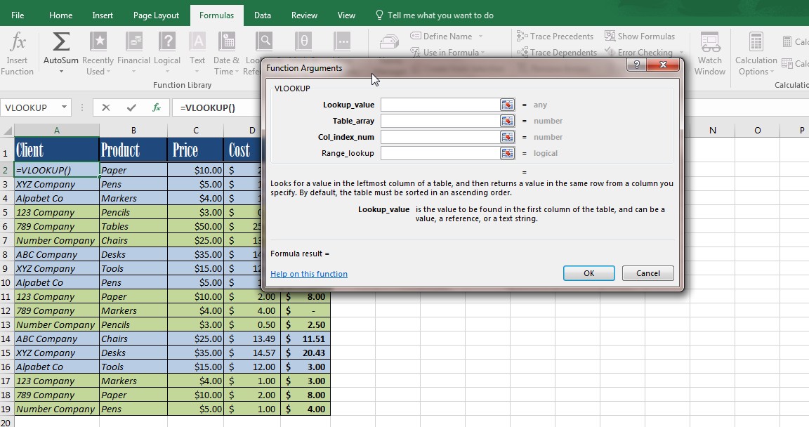This screenshot has width=809, height=427.
Task: Click the cost cell showing 13.49
Action: [252, 339]
